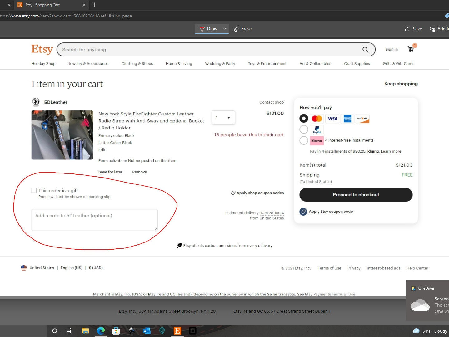Click the Discover card icon
Image resolution: width=449 pixels, height=337 pixels.
[x=362, y=119]
